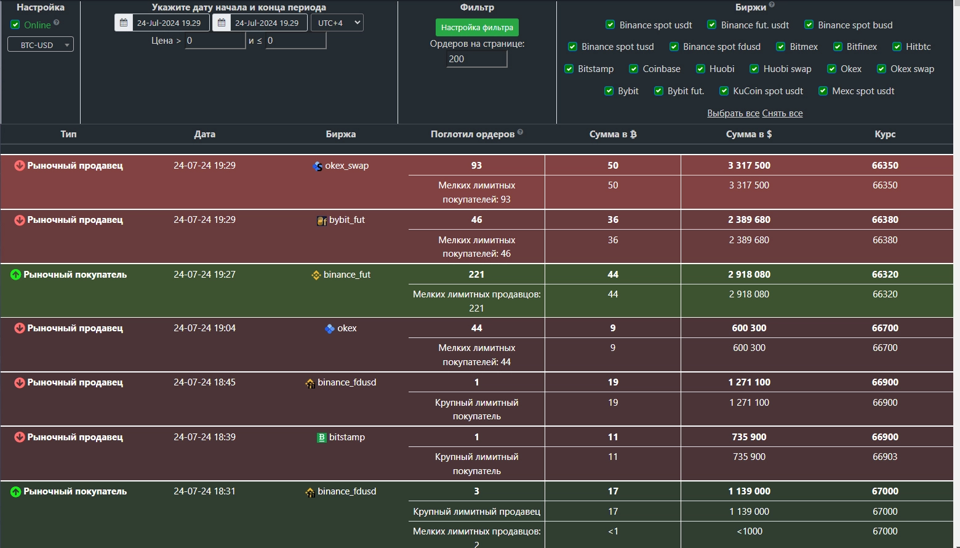The width and height of the screenshot is (960, 548).
Task: Click the okex_swap exchange icon
Action: coord(318,166)
